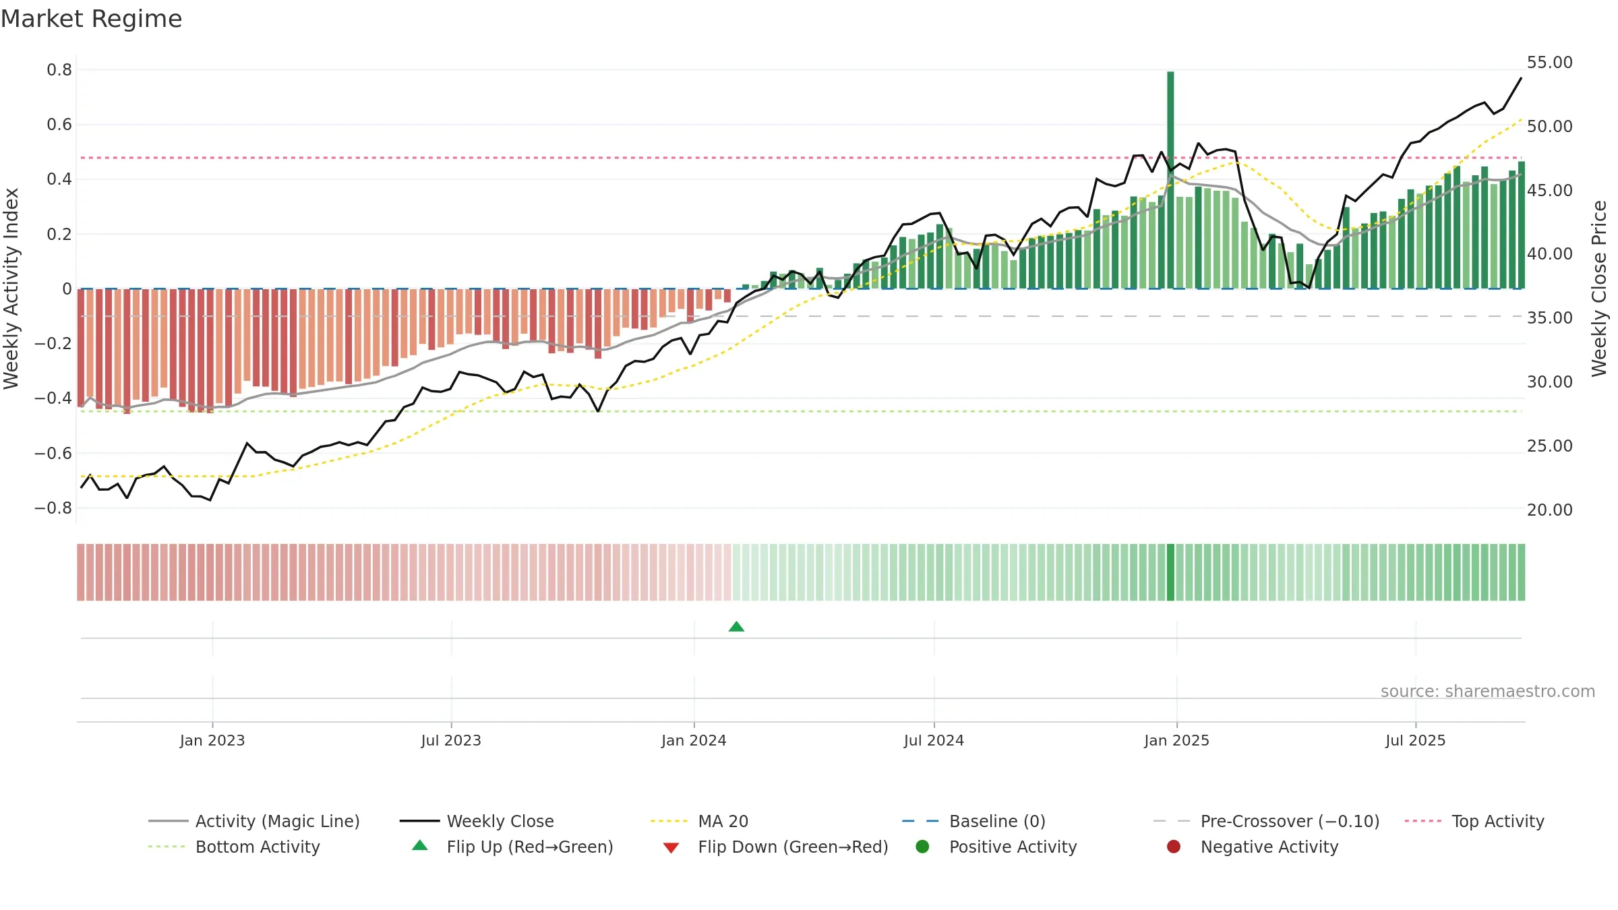Click the Jan 2024 axis label
The image size is (1618, 910).
point(694,740)
